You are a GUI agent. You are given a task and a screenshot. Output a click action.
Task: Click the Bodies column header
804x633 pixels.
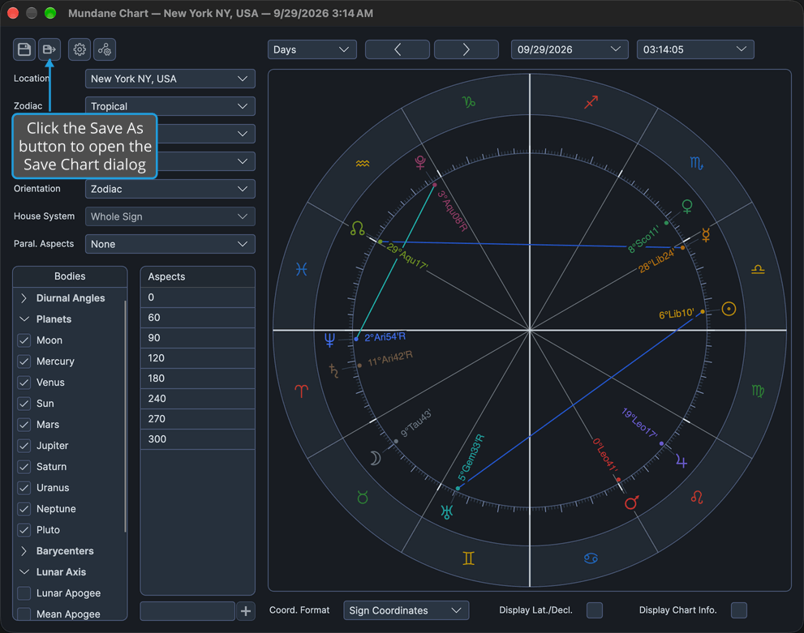(x=70, y=276)
